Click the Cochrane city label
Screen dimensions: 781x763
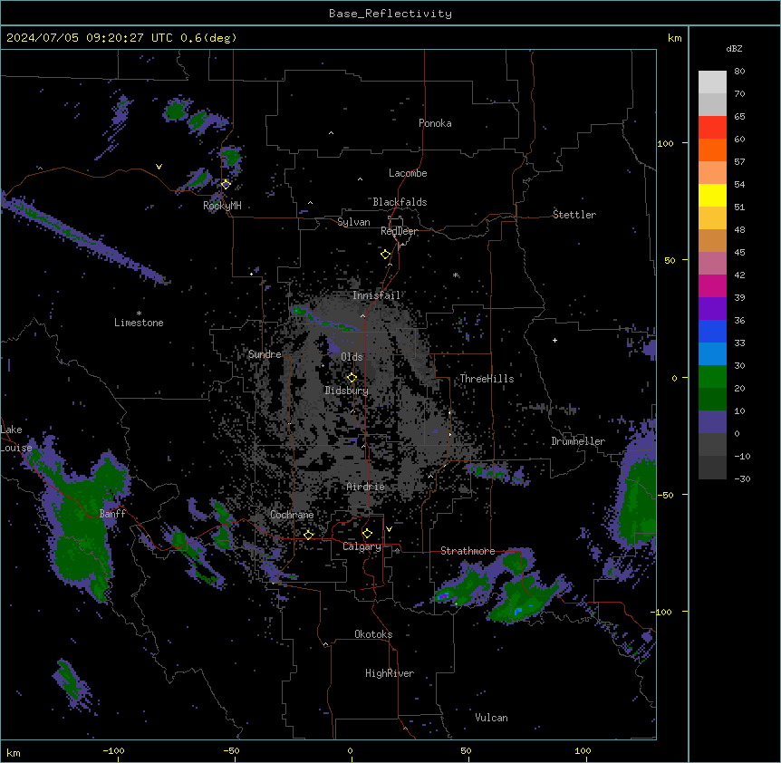point(292,515)
